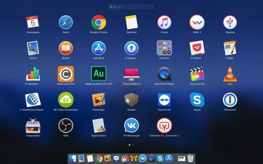This screenshot has width=263, height=164.
Task: Launch the VLC media player
Action: tap(230, 74)
